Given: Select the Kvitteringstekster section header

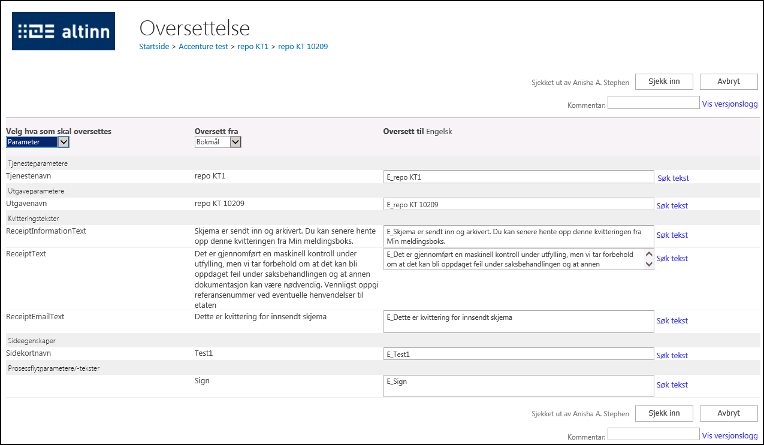Looking at the screenshot, I should point(33,218).
